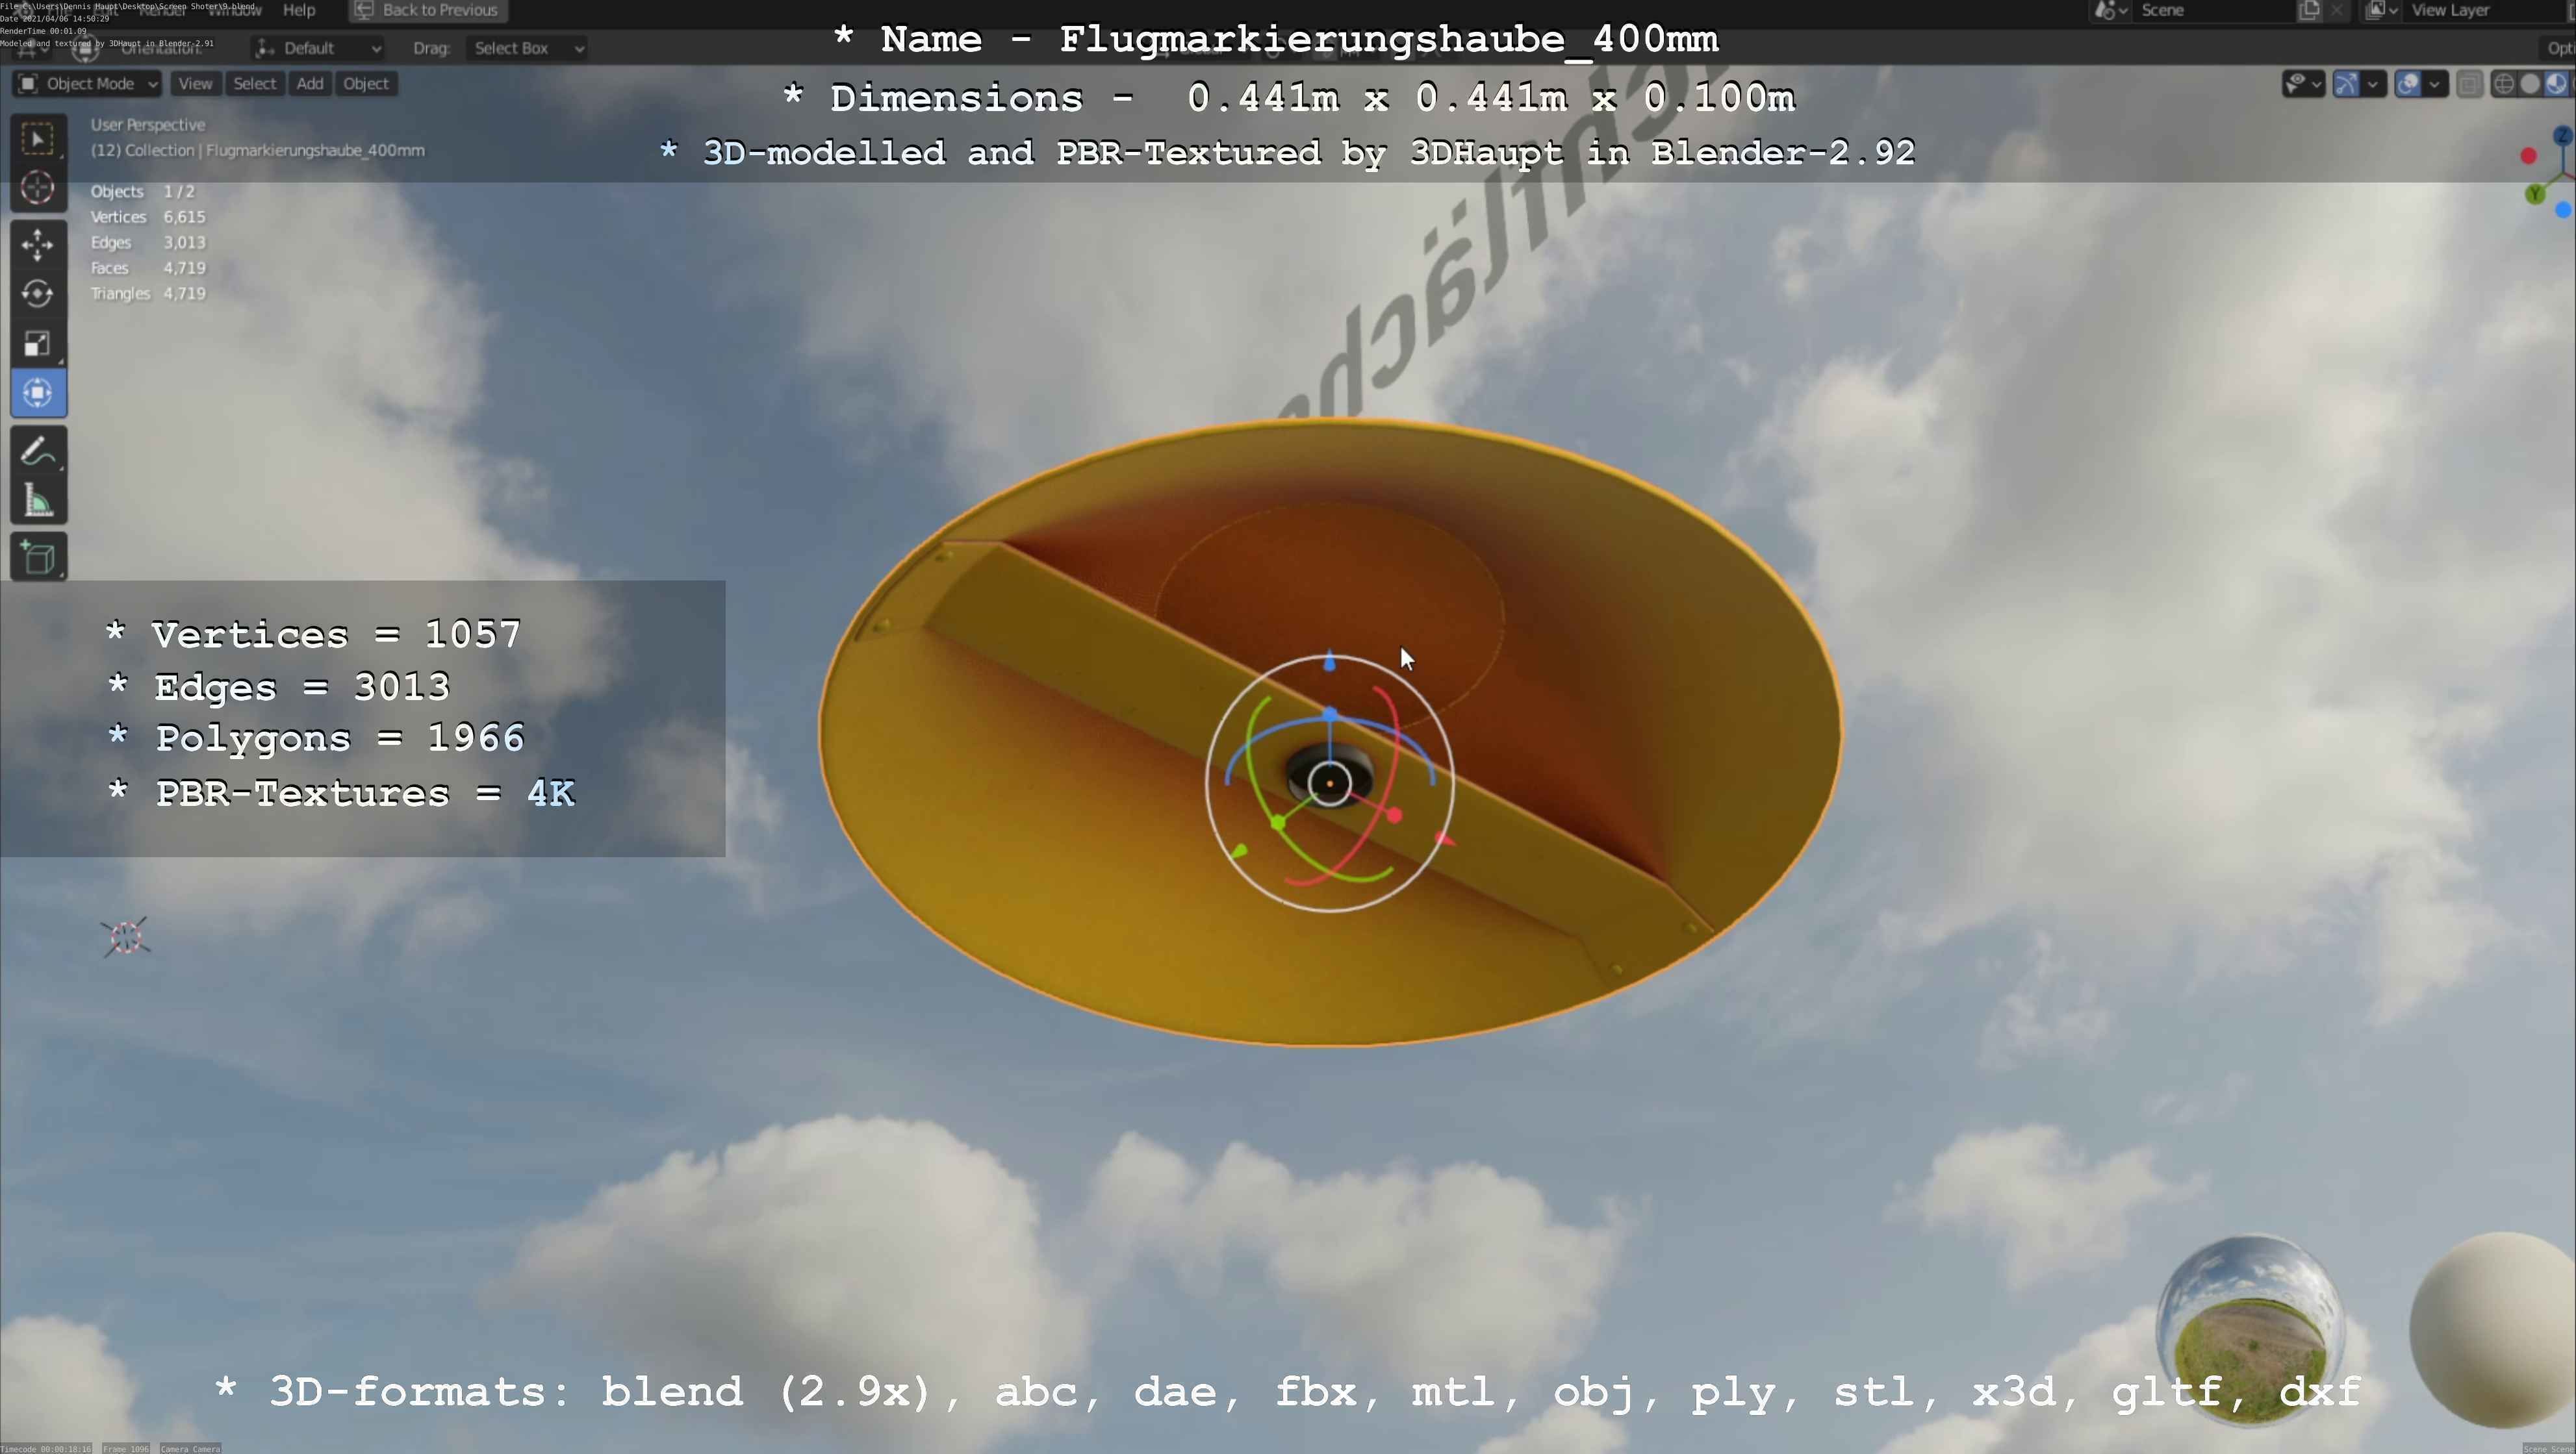The height and width of the screenshot is (1454, 2576).
Task: Open the Scene browse dropdown icon
Action: pos(2111,10)
